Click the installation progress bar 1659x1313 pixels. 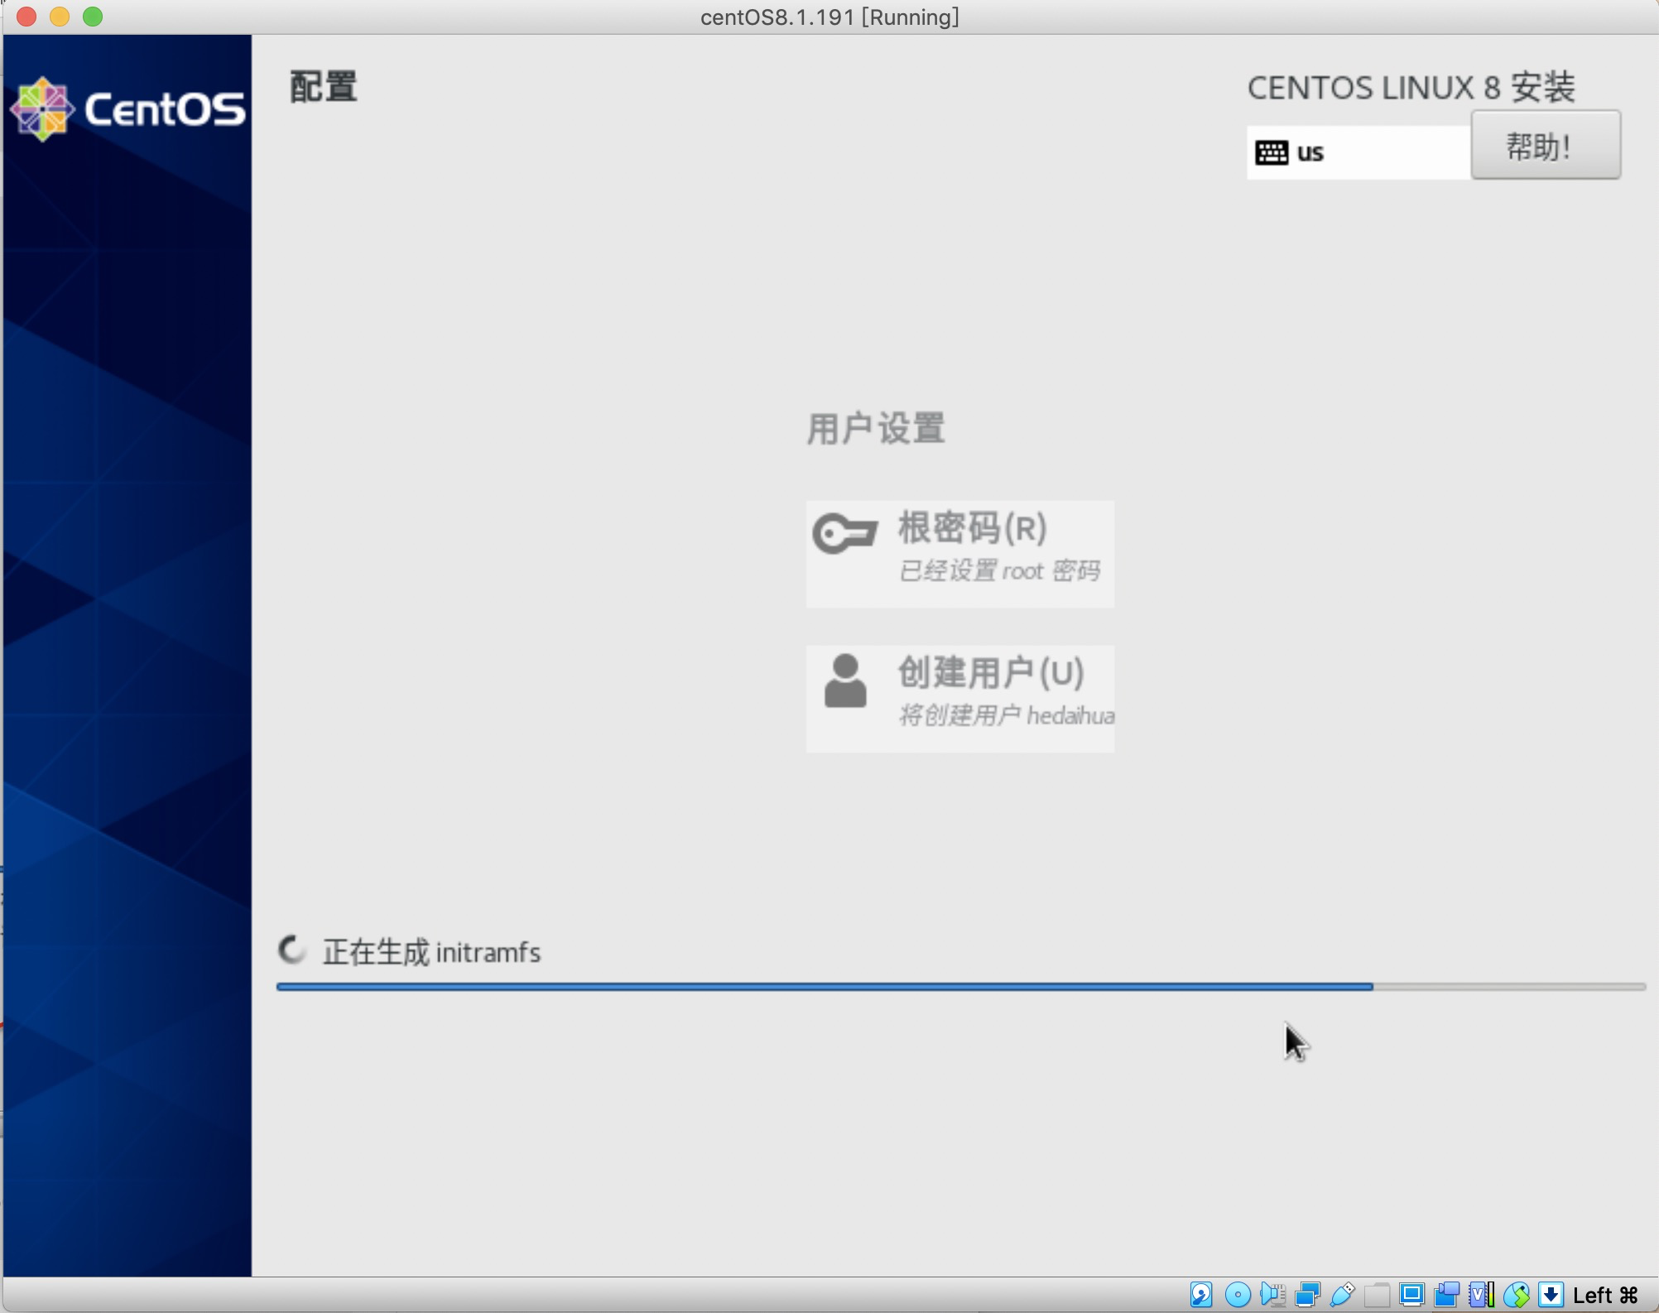(x=961, y=987)
